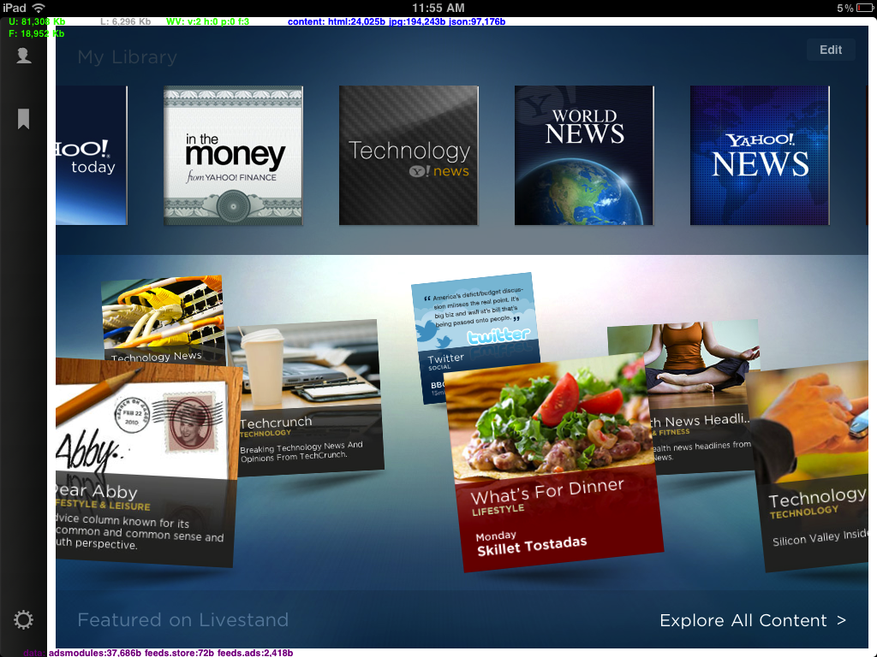Open the Yahoo! today publication cover

92,156
